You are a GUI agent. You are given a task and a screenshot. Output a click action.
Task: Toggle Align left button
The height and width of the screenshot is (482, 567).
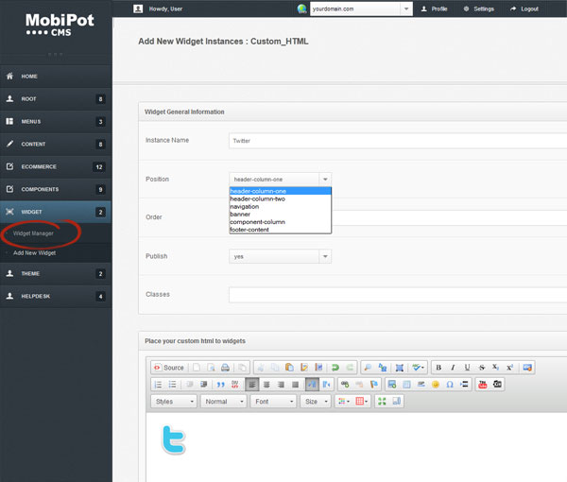coord(252,385)
